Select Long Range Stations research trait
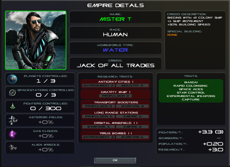This screenshot has width=230, height=167. (116, 115)
